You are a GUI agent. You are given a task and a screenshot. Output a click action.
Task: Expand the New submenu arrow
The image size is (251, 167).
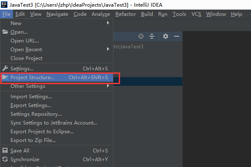pos(108,23)
